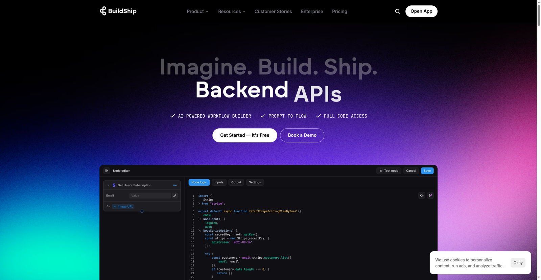The width and height of the screenshot is (541, 280).
Task: Select the Output tab
Action: (236, 182)
